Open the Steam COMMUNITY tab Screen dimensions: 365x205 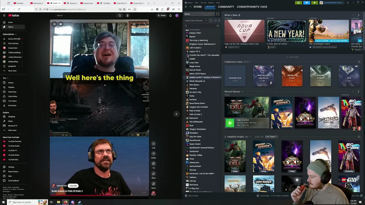226,7
